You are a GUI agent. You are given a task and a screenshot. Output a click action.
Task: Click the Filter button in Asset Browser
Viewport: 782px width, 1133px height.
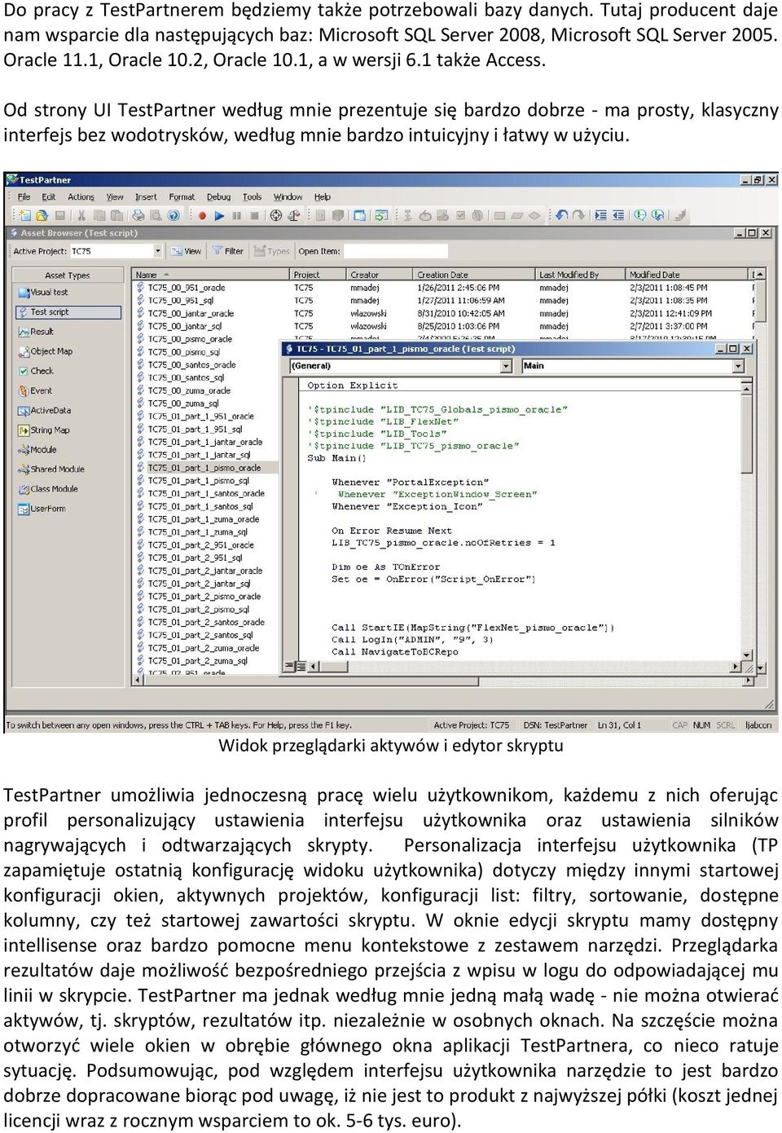coord(228,251)
